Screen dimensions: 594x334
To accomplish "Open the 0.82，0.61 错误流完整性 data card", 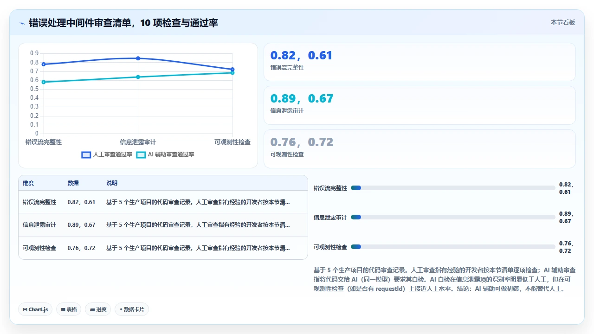I will tap(420, 62).
